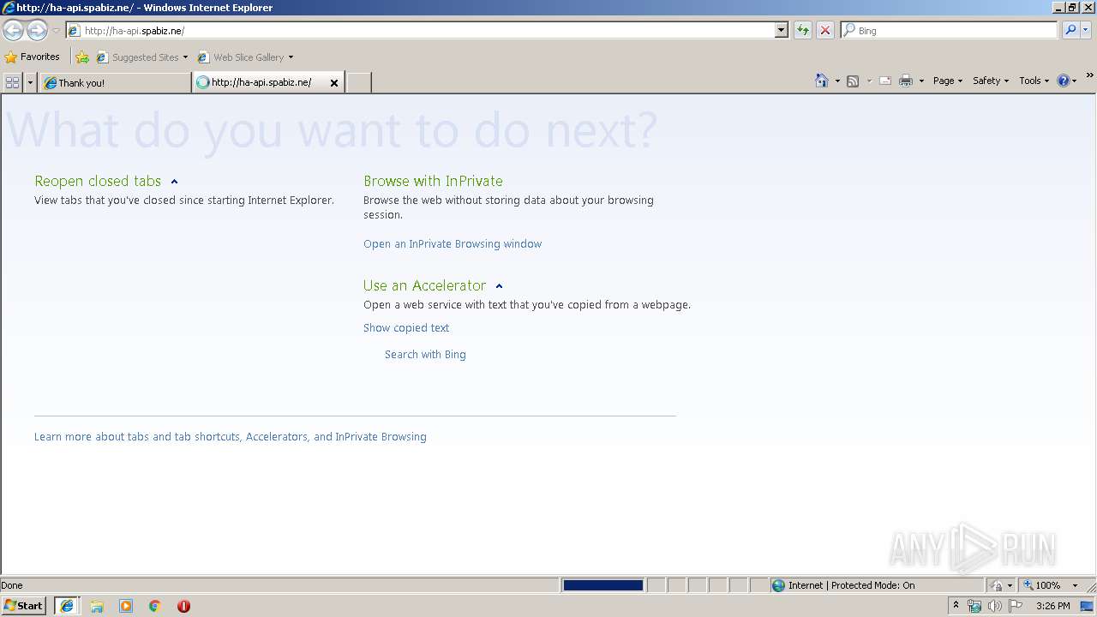
Task: Open the Help question mark menu
Action: pyautogui.click(x=1066, y=81)
